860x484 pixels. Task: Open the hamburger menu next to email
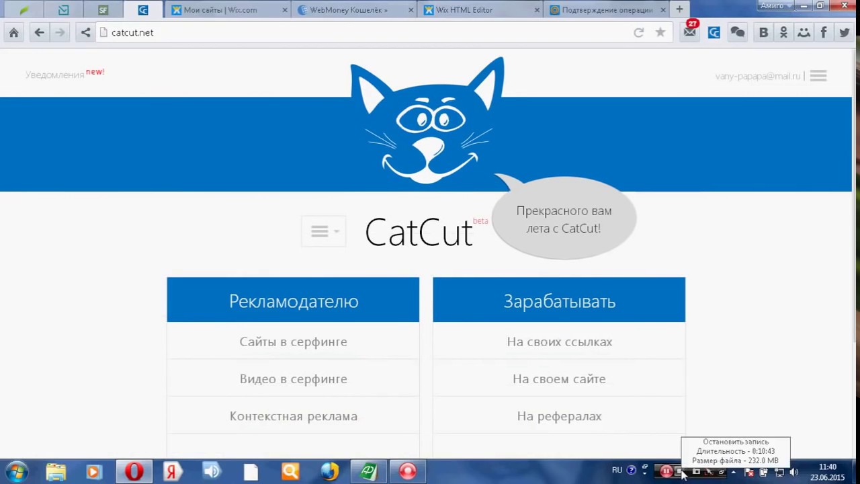coord(818,76)
